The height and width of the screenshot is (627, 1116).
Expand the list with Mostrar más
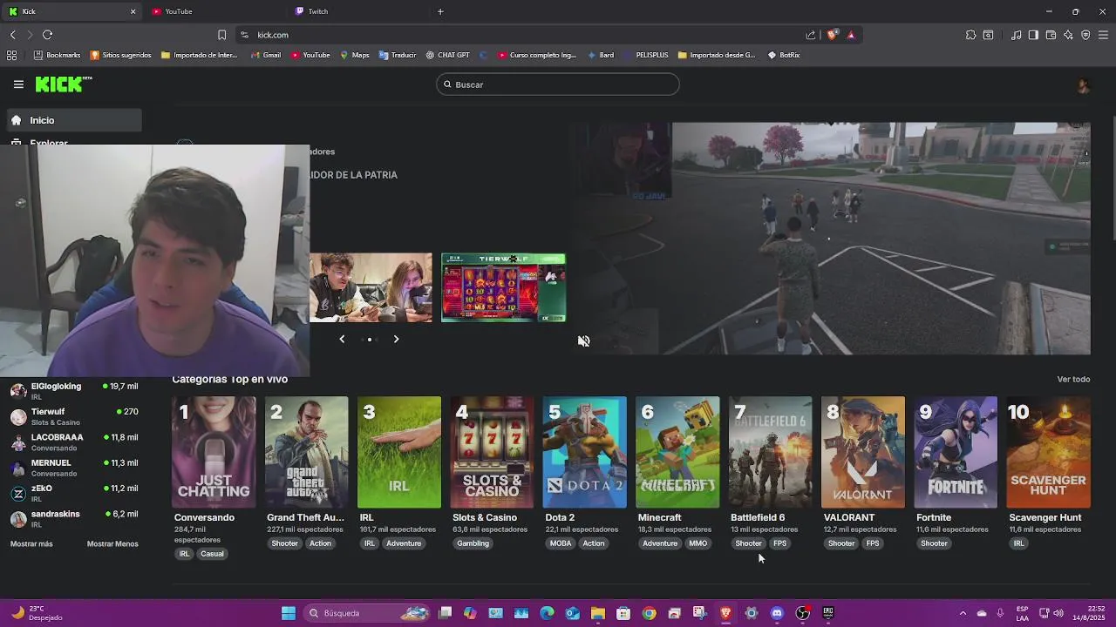tap(31, 544)
